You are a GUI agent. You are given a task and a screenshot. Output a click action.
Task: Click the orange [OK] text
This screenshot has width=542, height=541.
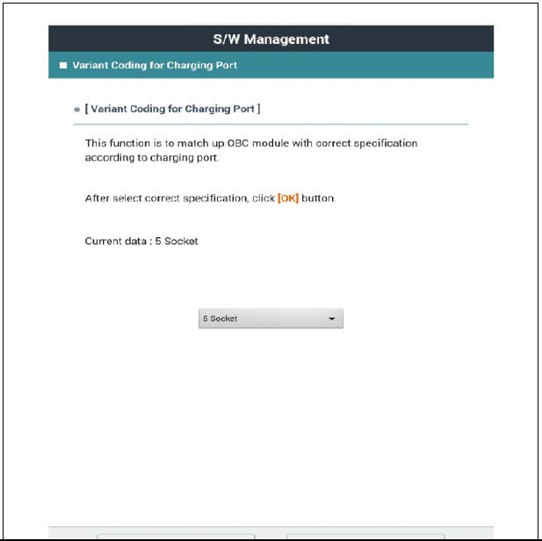point(288,198)
